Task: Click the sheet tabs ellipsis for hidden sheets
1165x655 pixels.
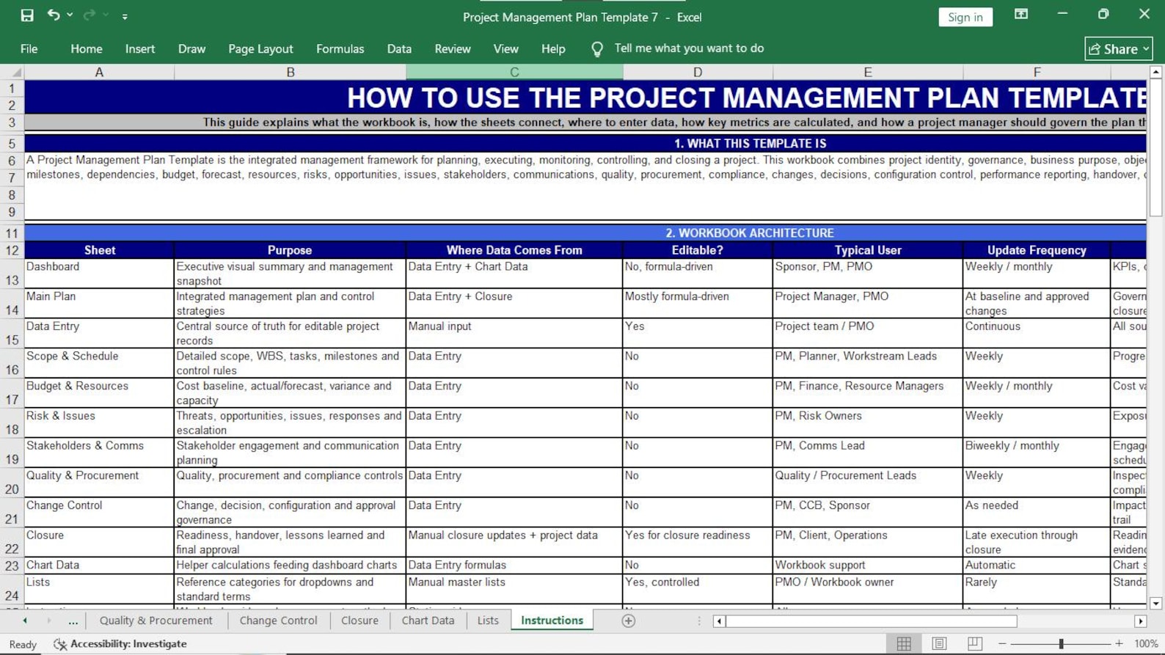Action: 73,621
